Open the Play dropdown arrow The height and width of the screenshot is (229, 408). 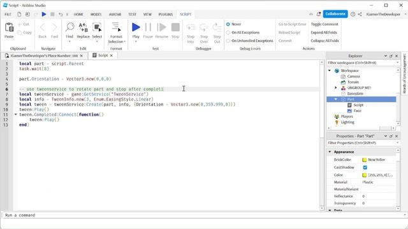click(136, 41)
